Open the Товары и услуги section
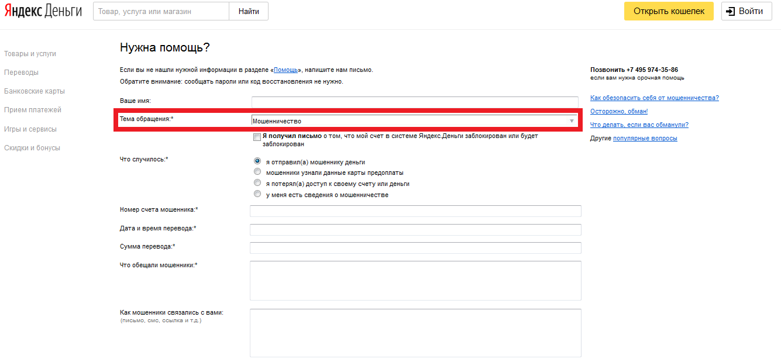This screenshot has width=781, height=362. (30, 54)
